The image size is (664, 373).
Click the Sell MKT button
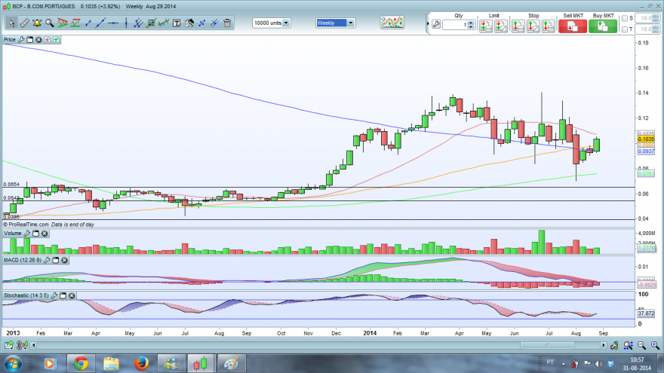tap(573, 26)
